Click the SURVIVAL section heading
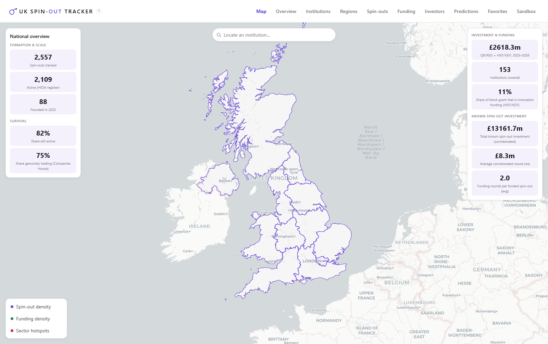The width and height of the screenshot is (548, 344). coord(18,121)
